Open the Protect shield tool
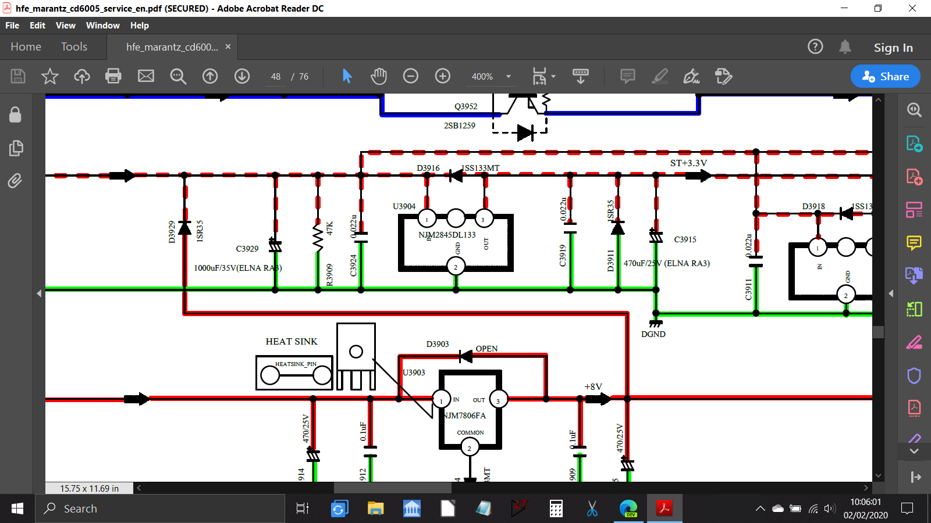This screenshot has height=523, width=931. pos(914,375)
